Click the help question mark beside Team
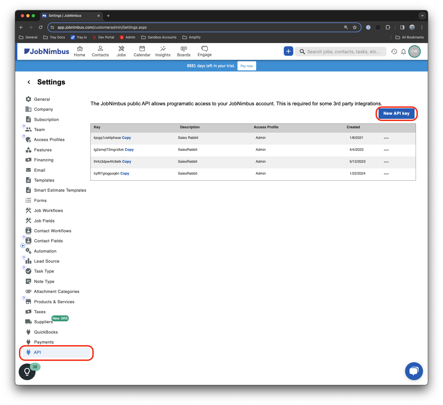 (24, 126)
